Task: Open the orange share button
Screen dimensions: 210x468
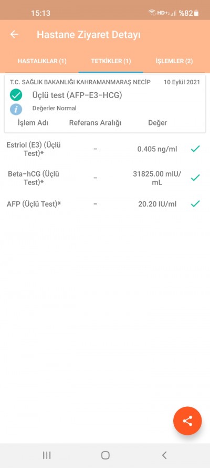Action: [x=187, y=421]
